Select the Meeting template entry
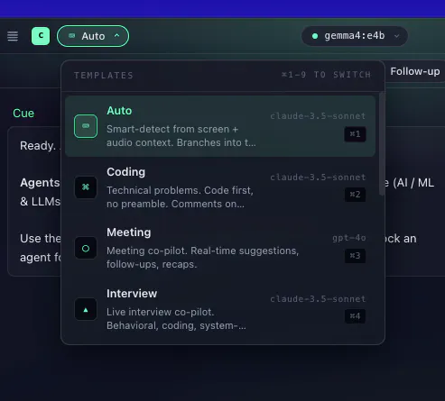The width and height of the screenshot is (445, 401). [x=220, y=248]
